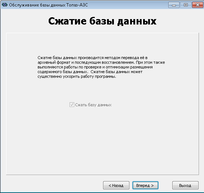Minimize the database maintenance window

(x=174, y=5)
